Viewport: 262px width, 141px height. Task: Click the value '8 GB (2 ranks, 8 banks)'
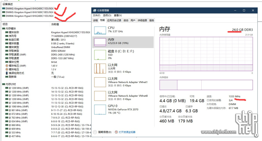63,43
